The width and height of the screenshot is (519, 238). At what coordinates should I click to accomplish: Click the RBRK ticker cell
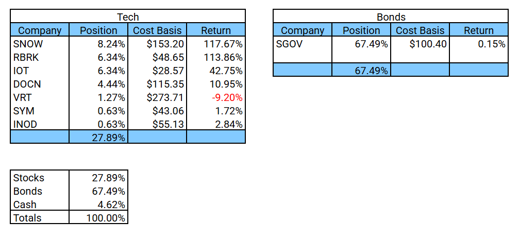(39, 58)
